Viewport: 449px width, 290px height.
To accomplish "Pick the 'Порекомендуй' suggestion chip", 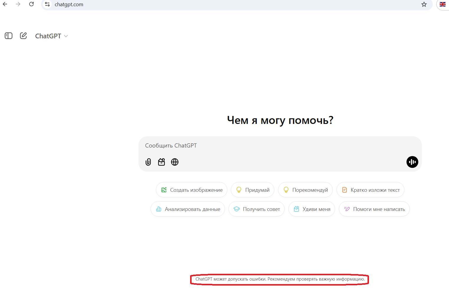I will point(305,190).
